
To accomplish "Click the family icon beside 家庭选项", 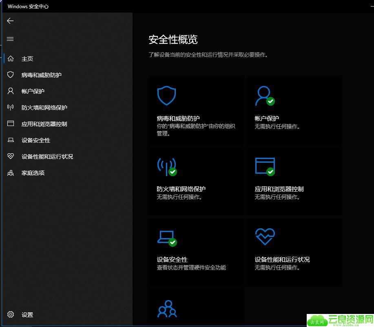I will pyautogui.click(x=11, y=173).
